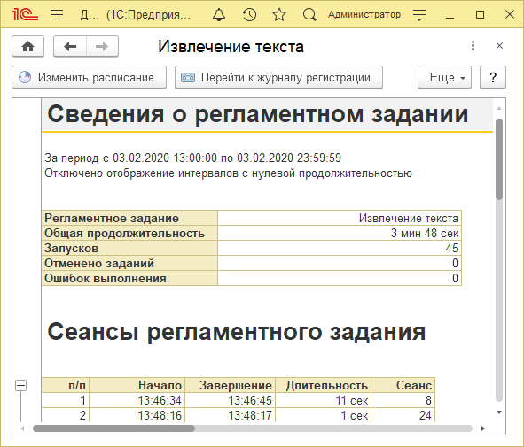This screenshot has height=447, width=524.
Task: Open service settings dropdown in title bar
Action: click(419, 15)
